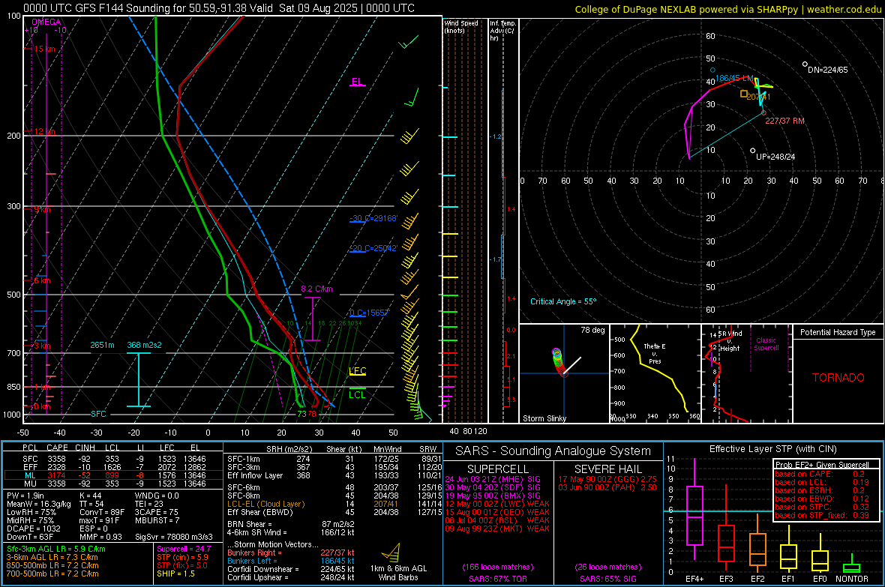Click the 186/45 LM left-mover label

click(x=734, y=78)
